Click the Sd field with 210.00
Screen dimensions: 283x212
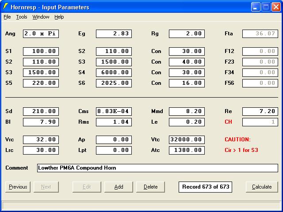[x=41, y=111]
